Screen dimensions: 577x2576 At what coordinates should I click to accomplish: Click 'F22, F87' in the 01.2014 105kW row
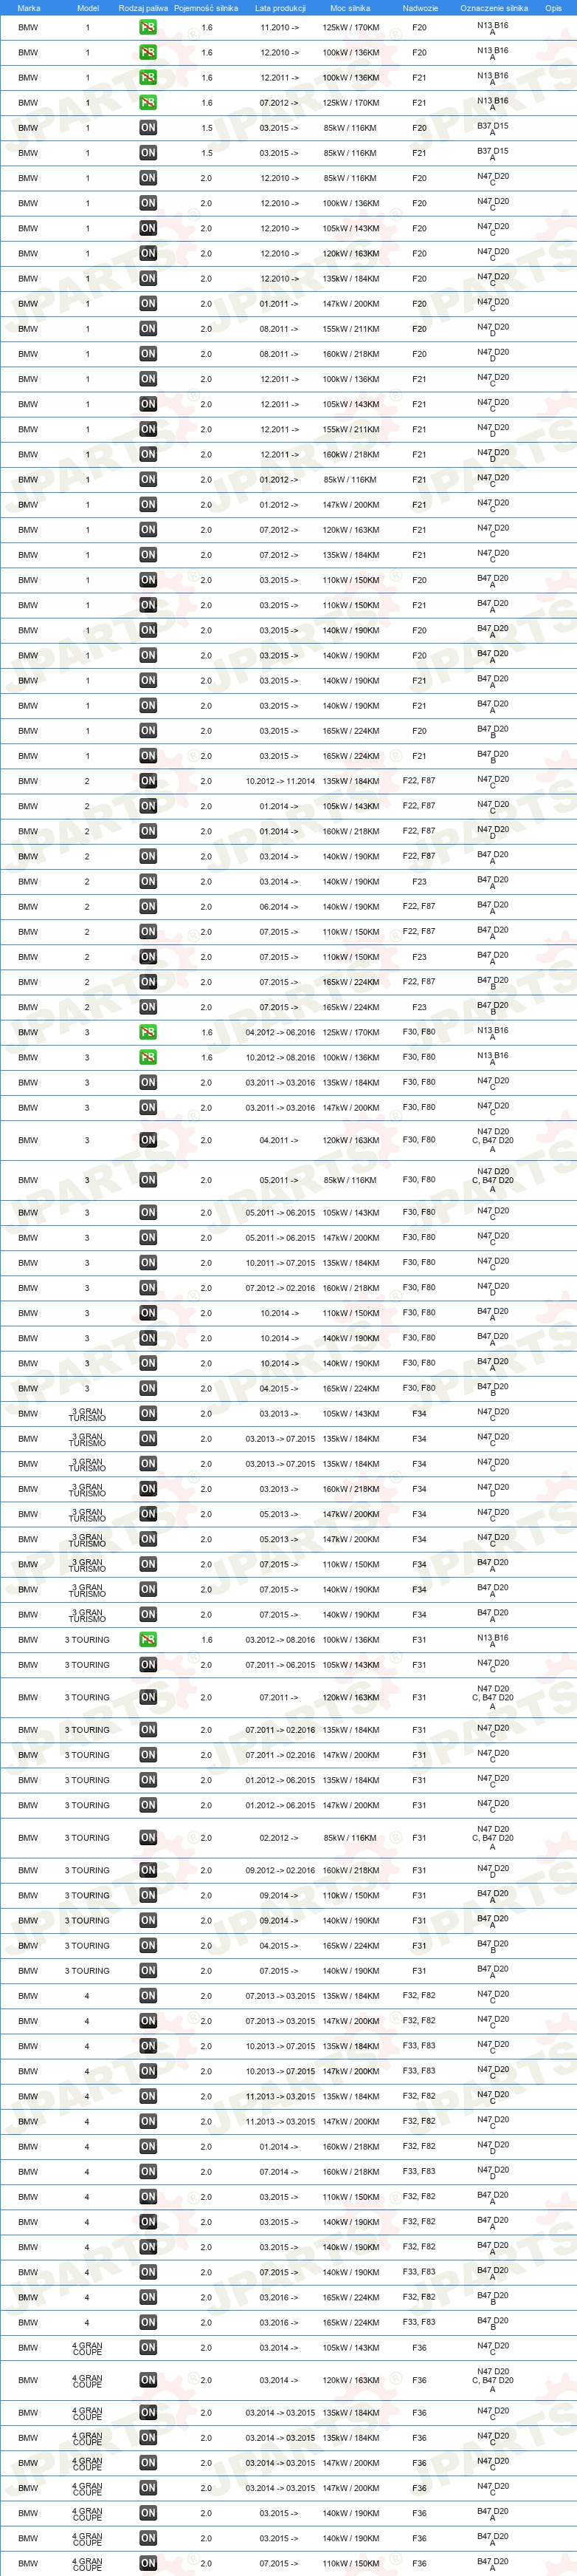point(419,806)
